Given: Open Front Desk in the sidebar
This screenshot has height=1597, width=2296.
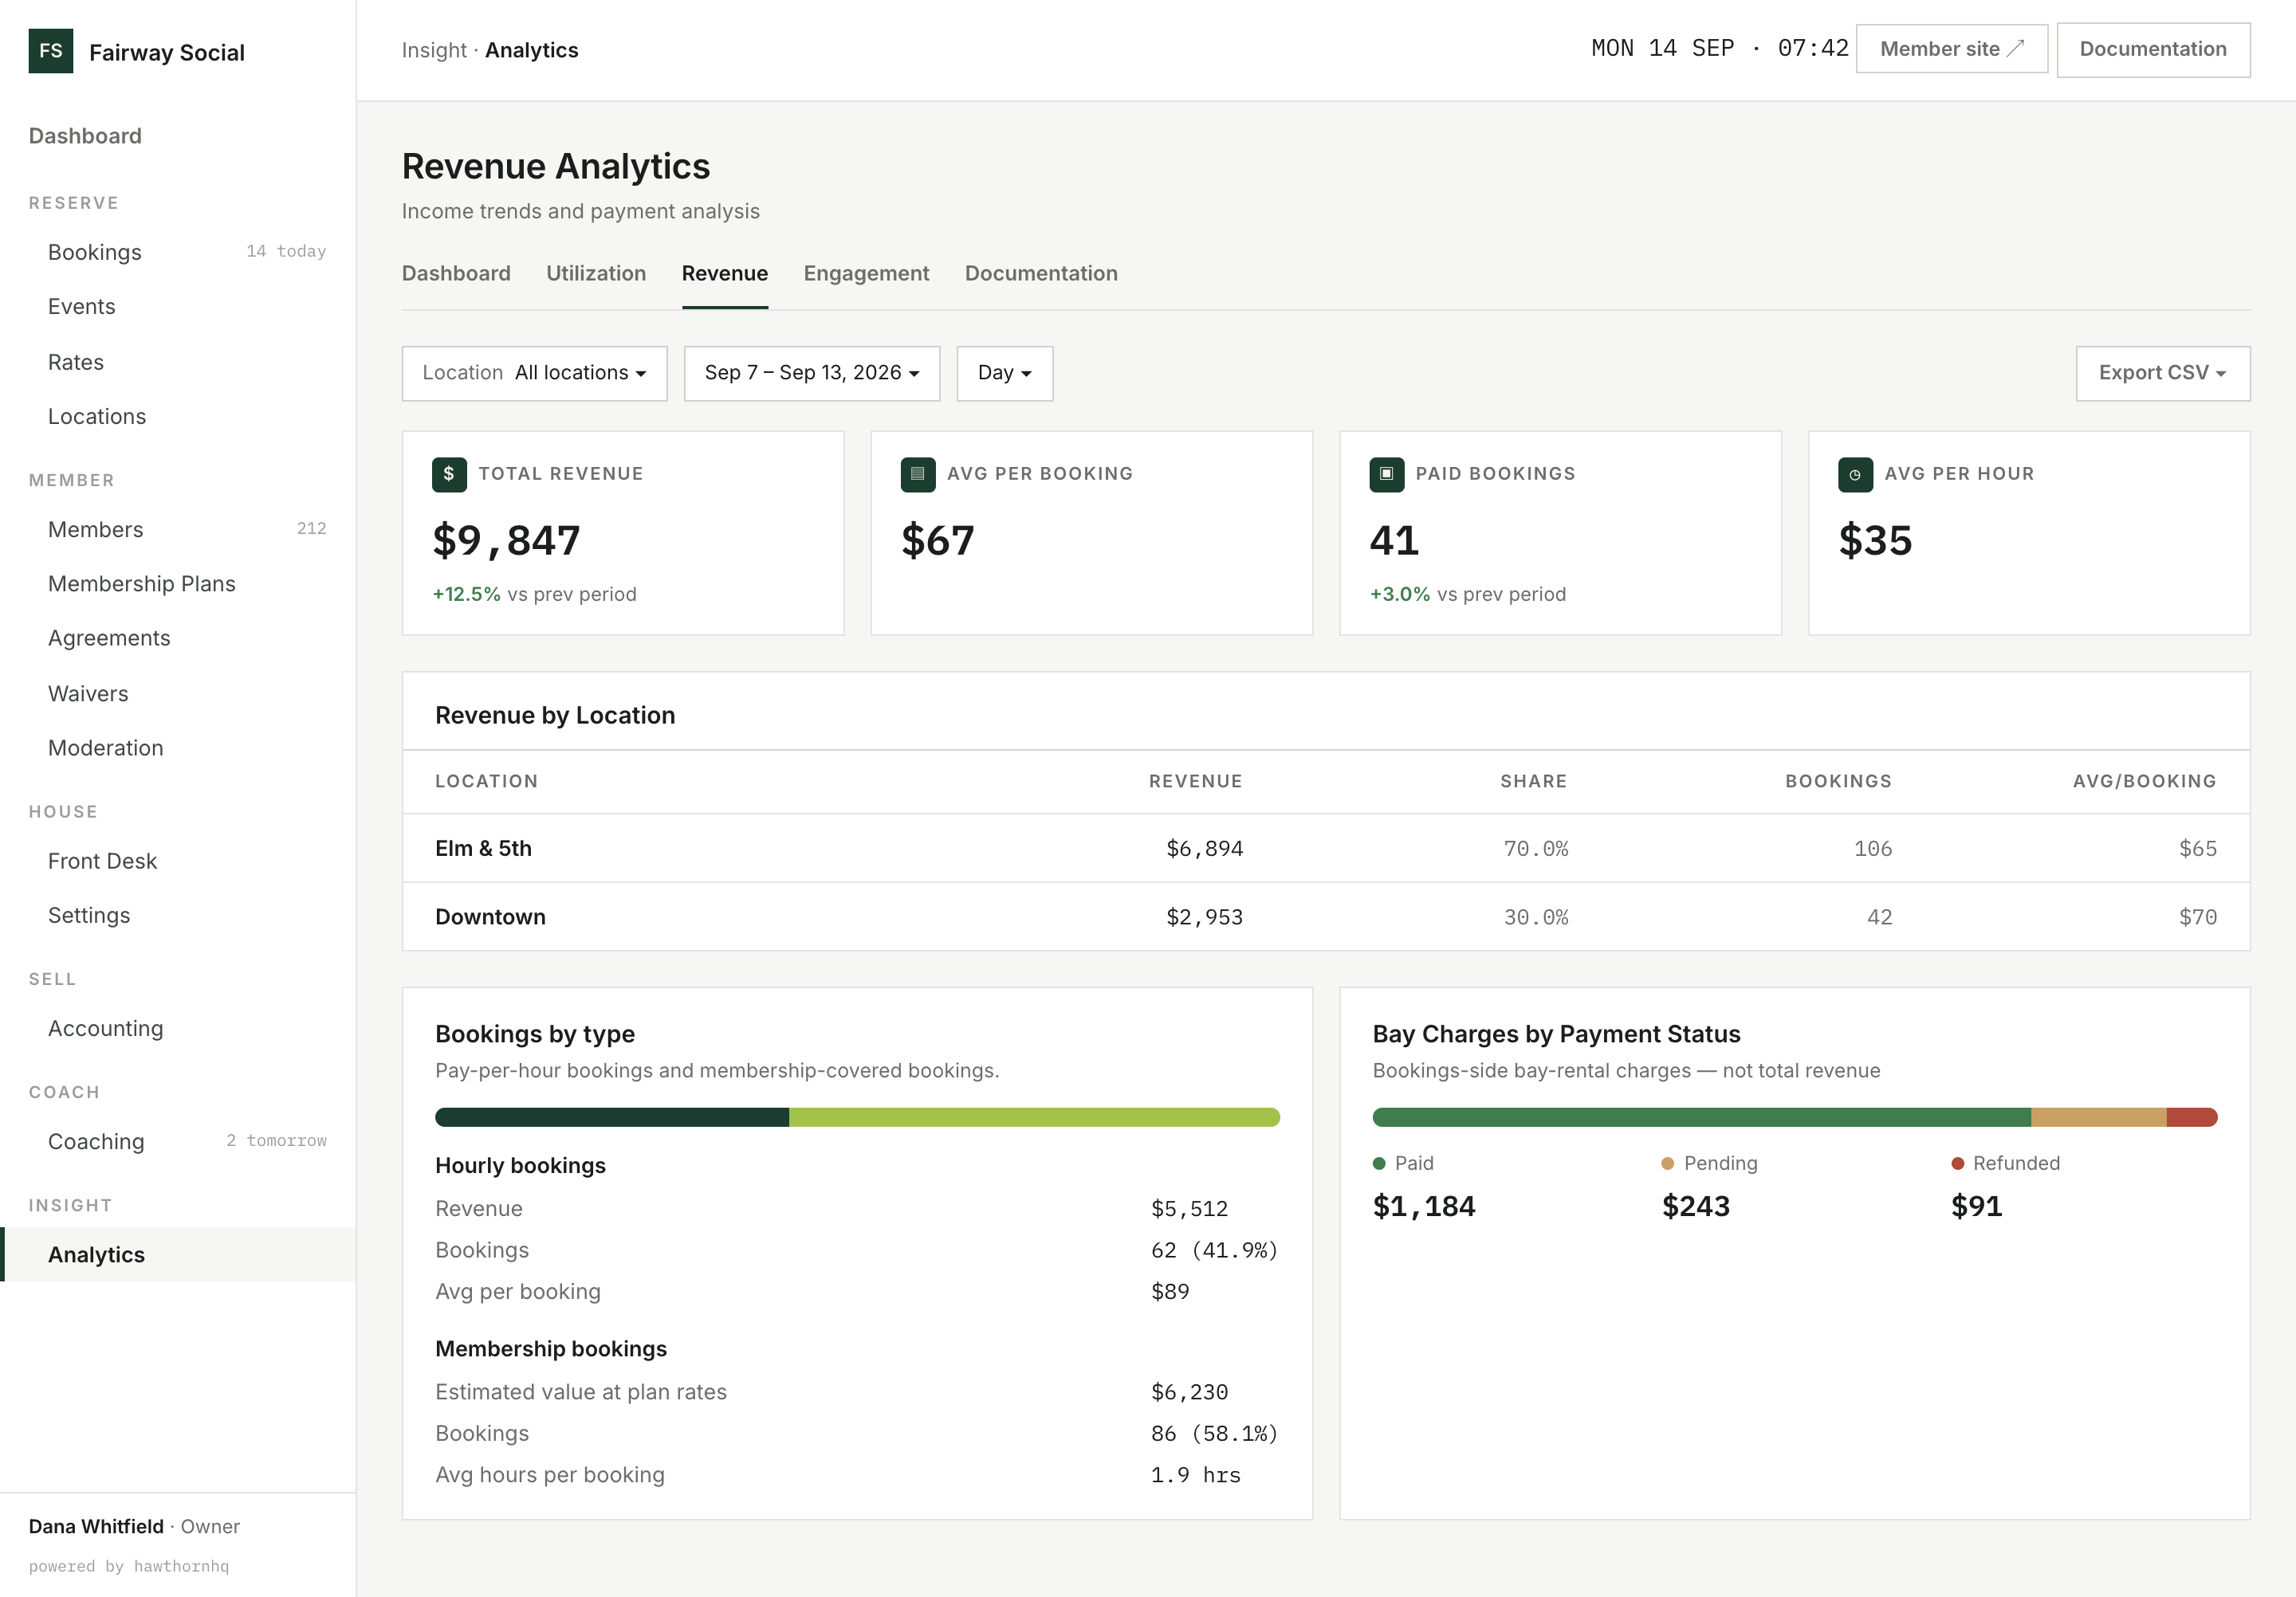Looking at the screenshot, I should click(178, 861).
